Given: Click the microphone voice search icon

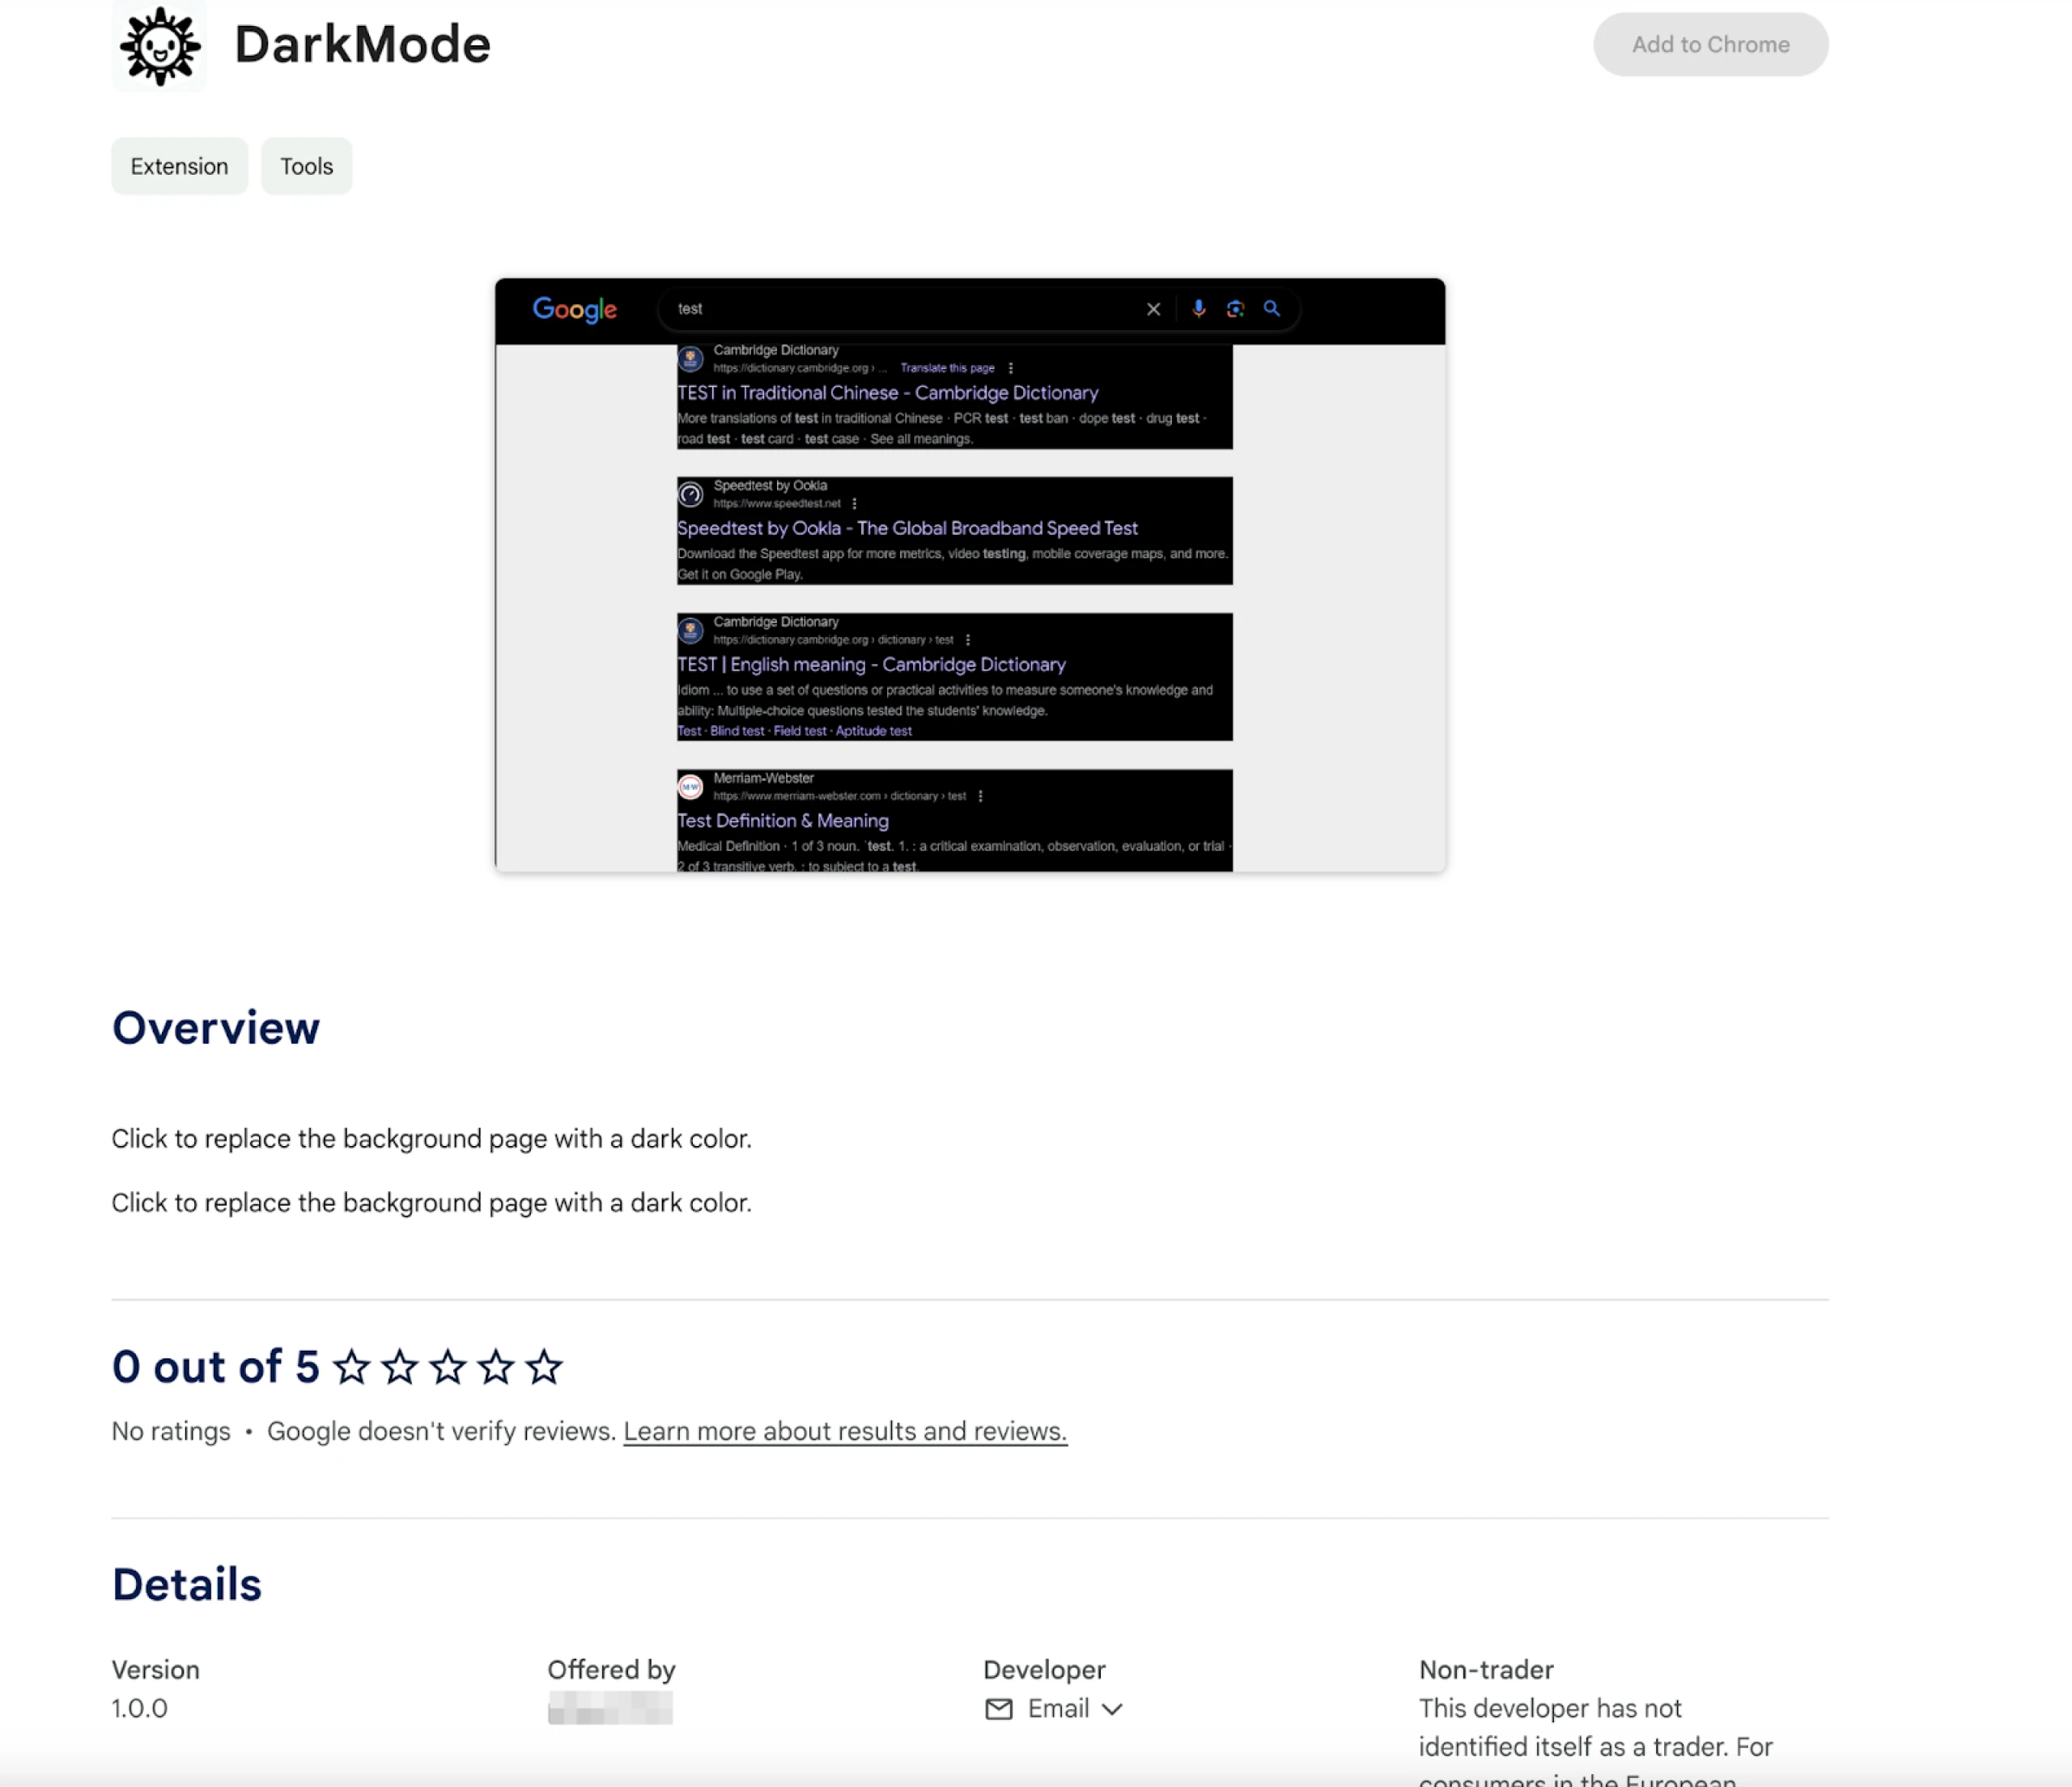Looking at the screenshot, I should tap(1198, 309).
